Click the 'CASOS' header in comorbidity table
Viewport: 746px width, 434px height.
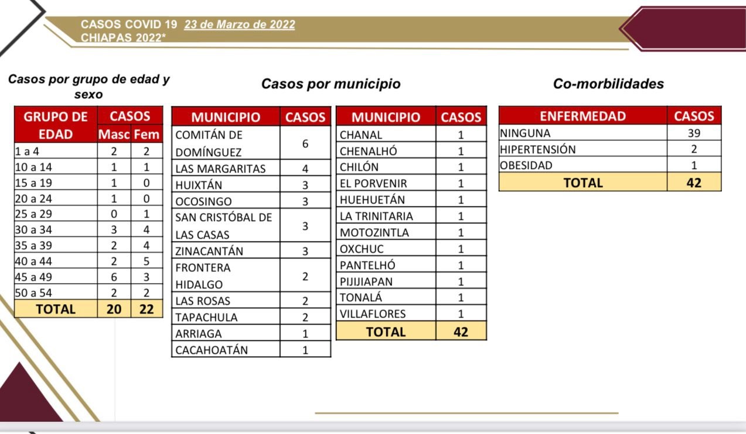[694, 116]
